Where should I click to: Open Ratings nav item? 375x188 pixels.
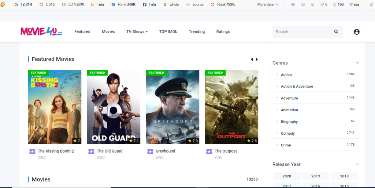coord(223,31)
